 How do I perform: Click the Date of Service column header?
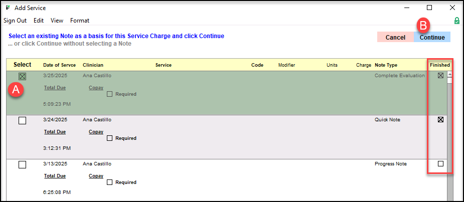[59, 65]
